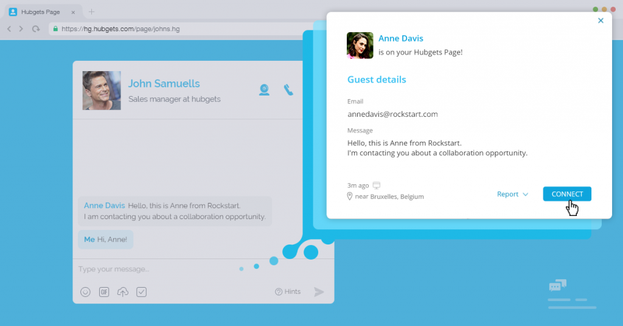Open John Samuells name link
This screenshot has width=623, height=326.
[164, 83]
